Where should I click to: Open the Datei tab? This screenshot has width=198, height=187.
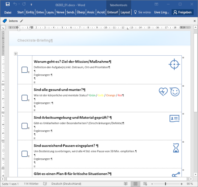pyautogui.click(x=8, y=12)
